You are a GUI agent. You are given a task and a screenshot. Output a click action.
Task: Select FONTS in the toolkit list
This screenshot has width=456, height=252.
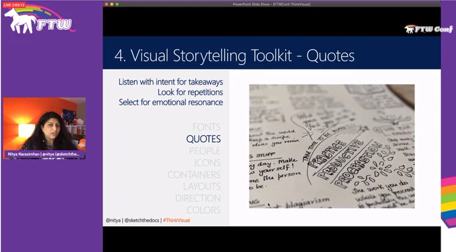[x=207, y=127]
